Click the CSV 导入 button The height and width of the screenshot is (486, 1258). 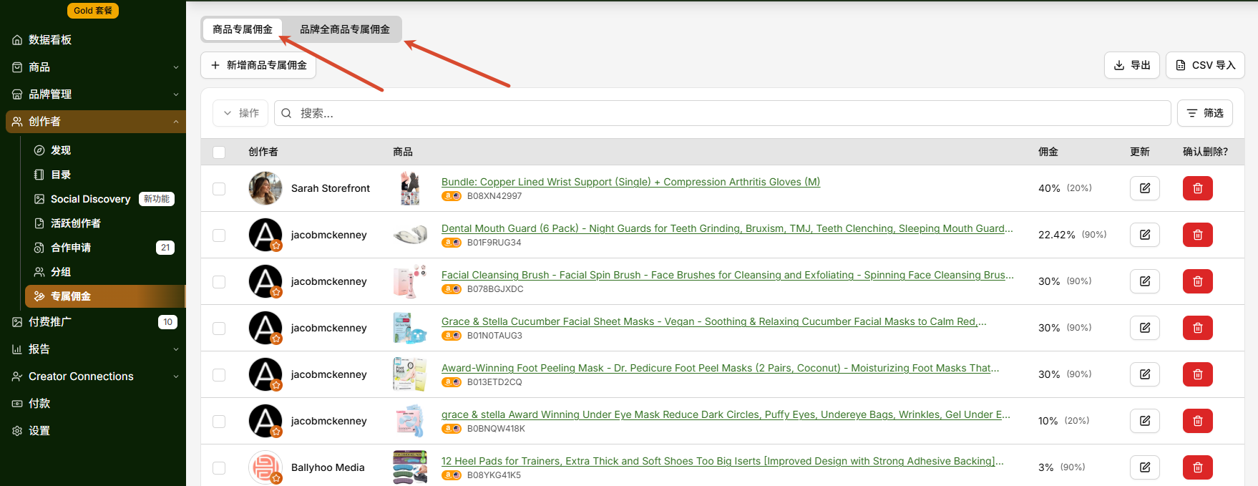coord(1206,65)
